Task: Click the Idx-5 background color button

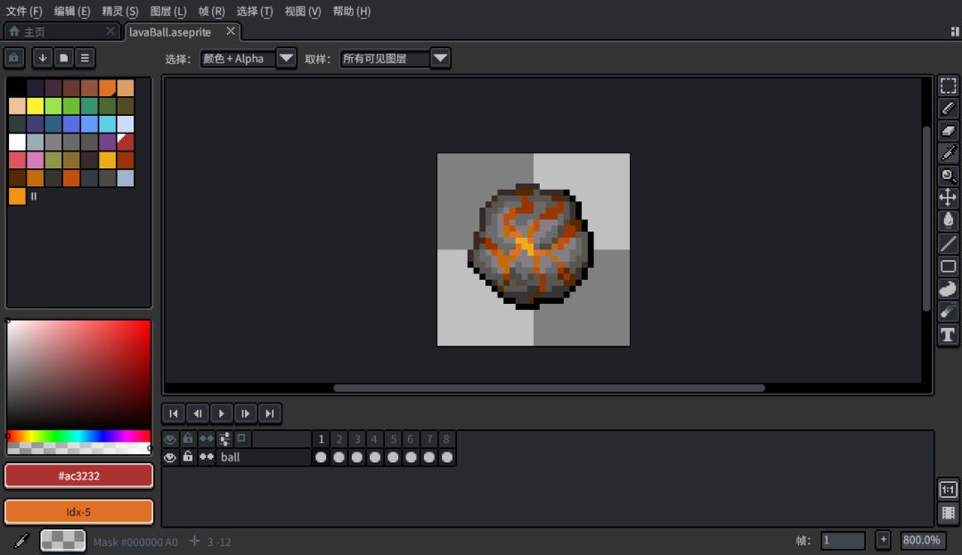Action: 78,512
